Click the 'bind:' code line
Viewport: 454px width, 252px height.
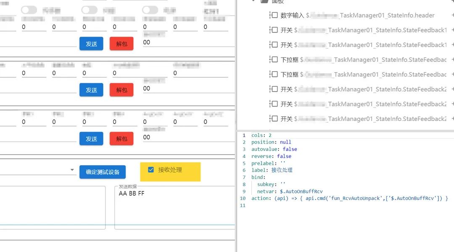[258, 177]
